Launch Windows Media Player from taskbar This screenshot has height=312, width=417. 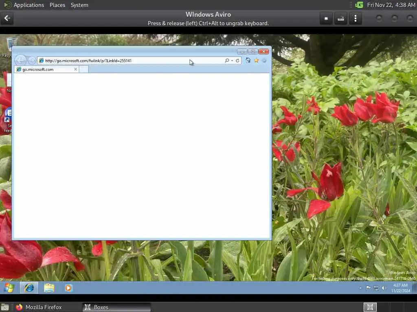68,288
